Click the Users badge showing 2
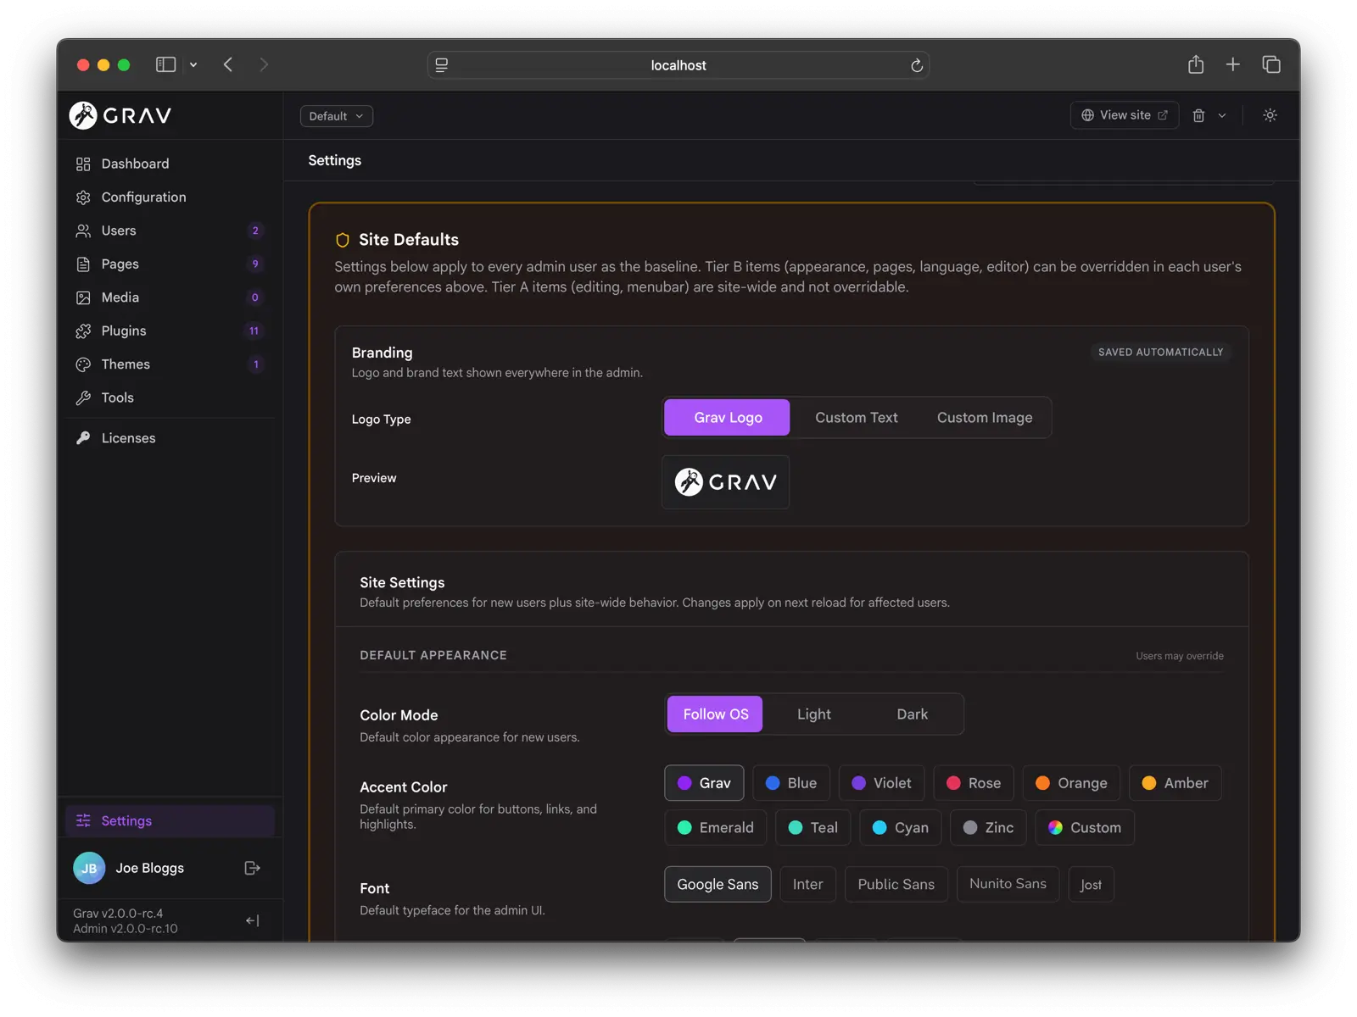 point(255,231)
